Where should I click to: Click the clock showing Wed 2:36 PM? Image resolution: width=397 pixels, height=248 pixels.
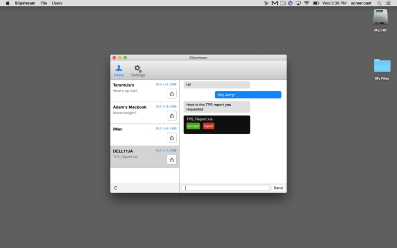point(334,3)
